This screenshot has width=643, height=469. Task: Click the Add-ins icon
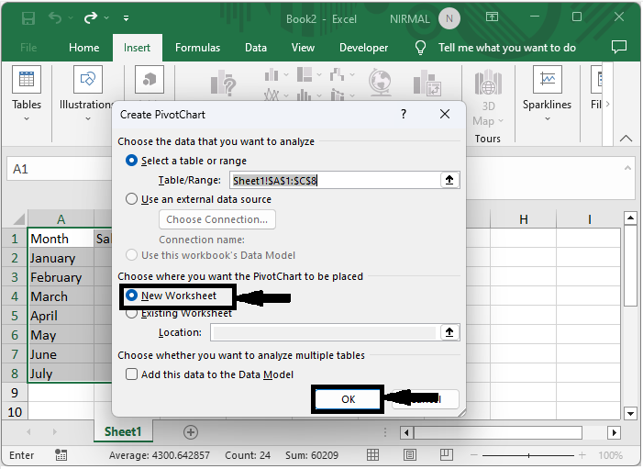point(150,79)
